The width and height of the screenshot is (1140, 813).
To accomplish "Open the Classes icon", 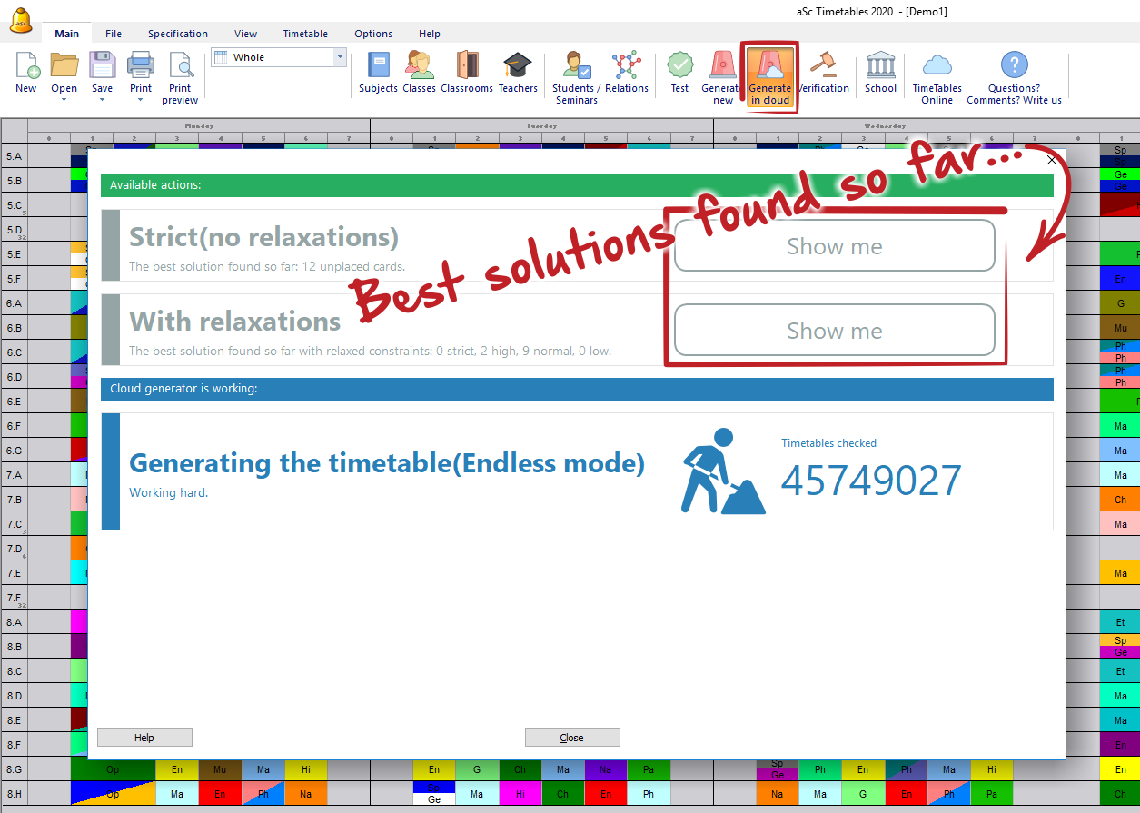I will [419, 66].
